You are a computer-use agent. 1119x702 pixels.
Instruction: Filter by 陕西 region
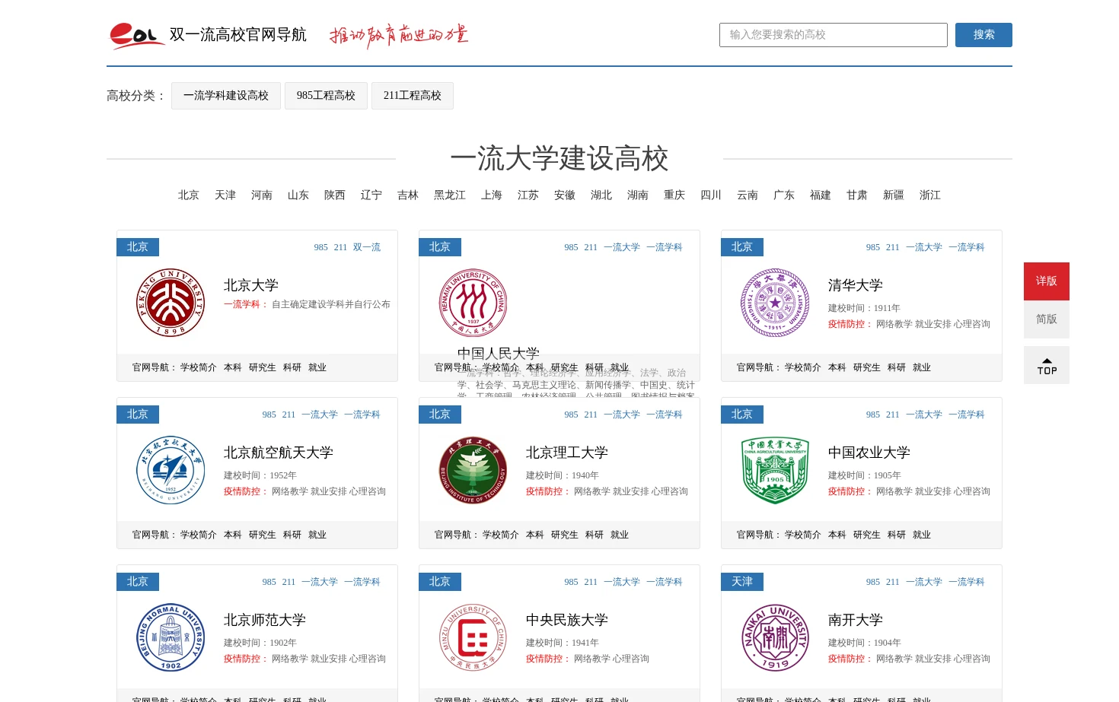tap(335, 195)
